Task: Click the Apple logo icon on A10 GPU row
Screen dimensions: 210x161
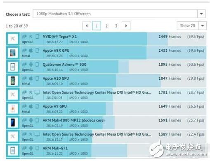Action: [31, 78]
